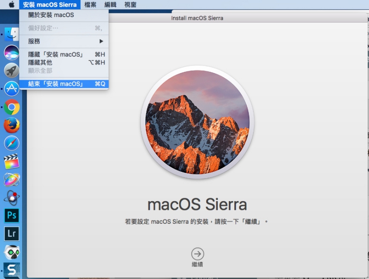Open the 檔案 menu
369x279 pixels.
pos(90,5)
